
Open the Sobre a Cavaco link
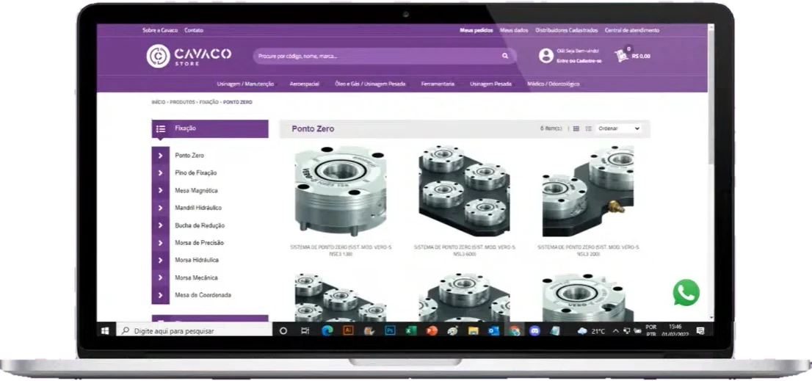pyautogui.click(x=160, y=31)
